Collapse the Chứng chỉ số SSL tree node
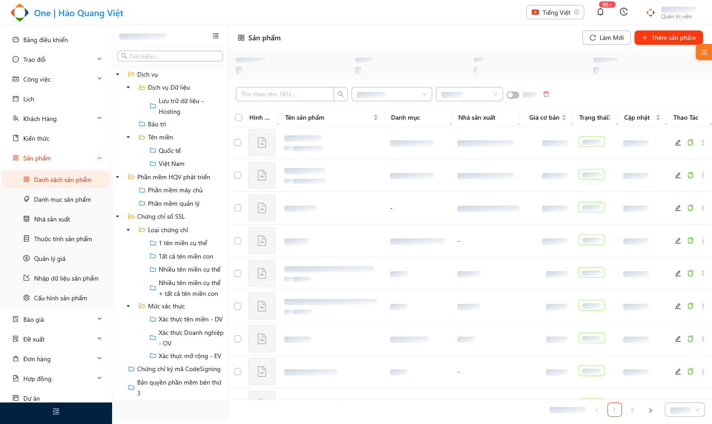The image size is (712, 424). point(117,216)
